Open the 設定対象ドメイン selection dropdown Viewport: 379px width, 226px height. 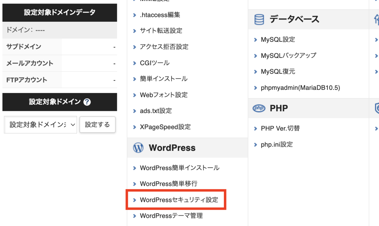41,125
